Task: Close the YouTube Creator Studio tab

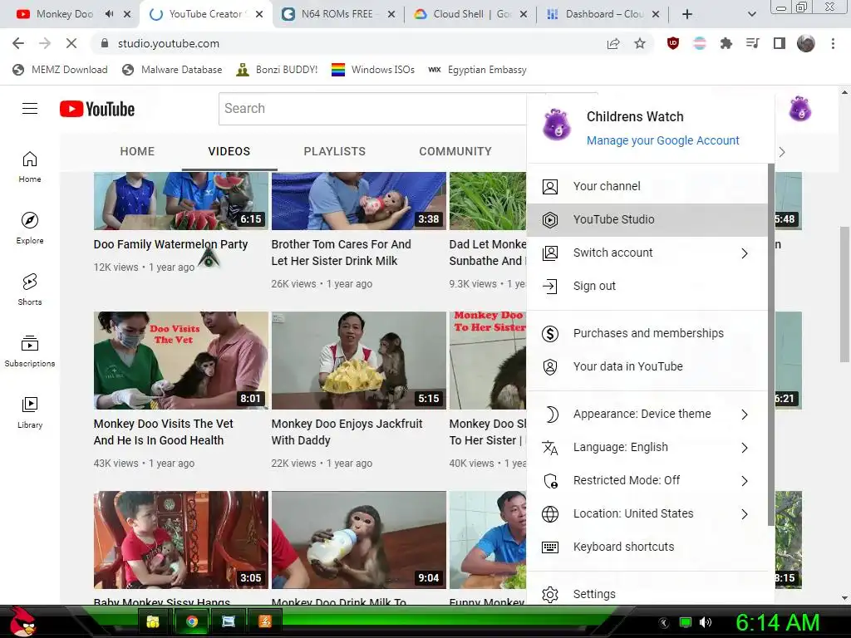Action: [259, 14]
